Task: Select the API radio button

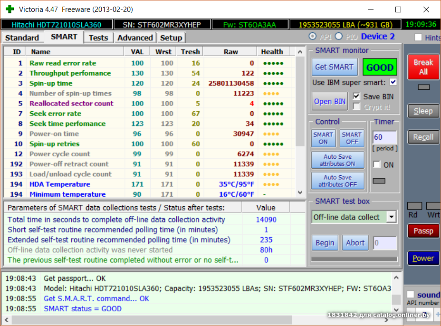Action: coord(313,36)
